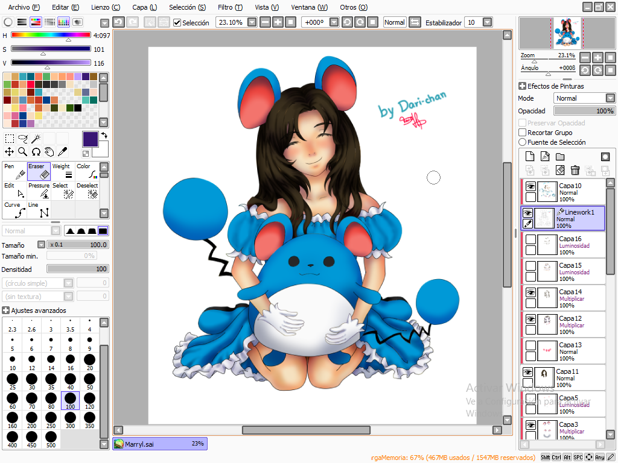The width and height of the screenshot is (618, 463).
Task: Toggle the HSV slider panel
Action: coord(36,22)
